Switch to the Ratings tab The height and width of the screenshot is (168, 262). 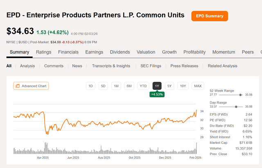(43, 52)
